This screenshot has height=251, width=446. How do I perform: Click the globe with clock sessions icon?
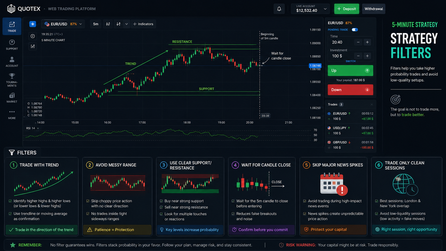(x=405, y=184)
